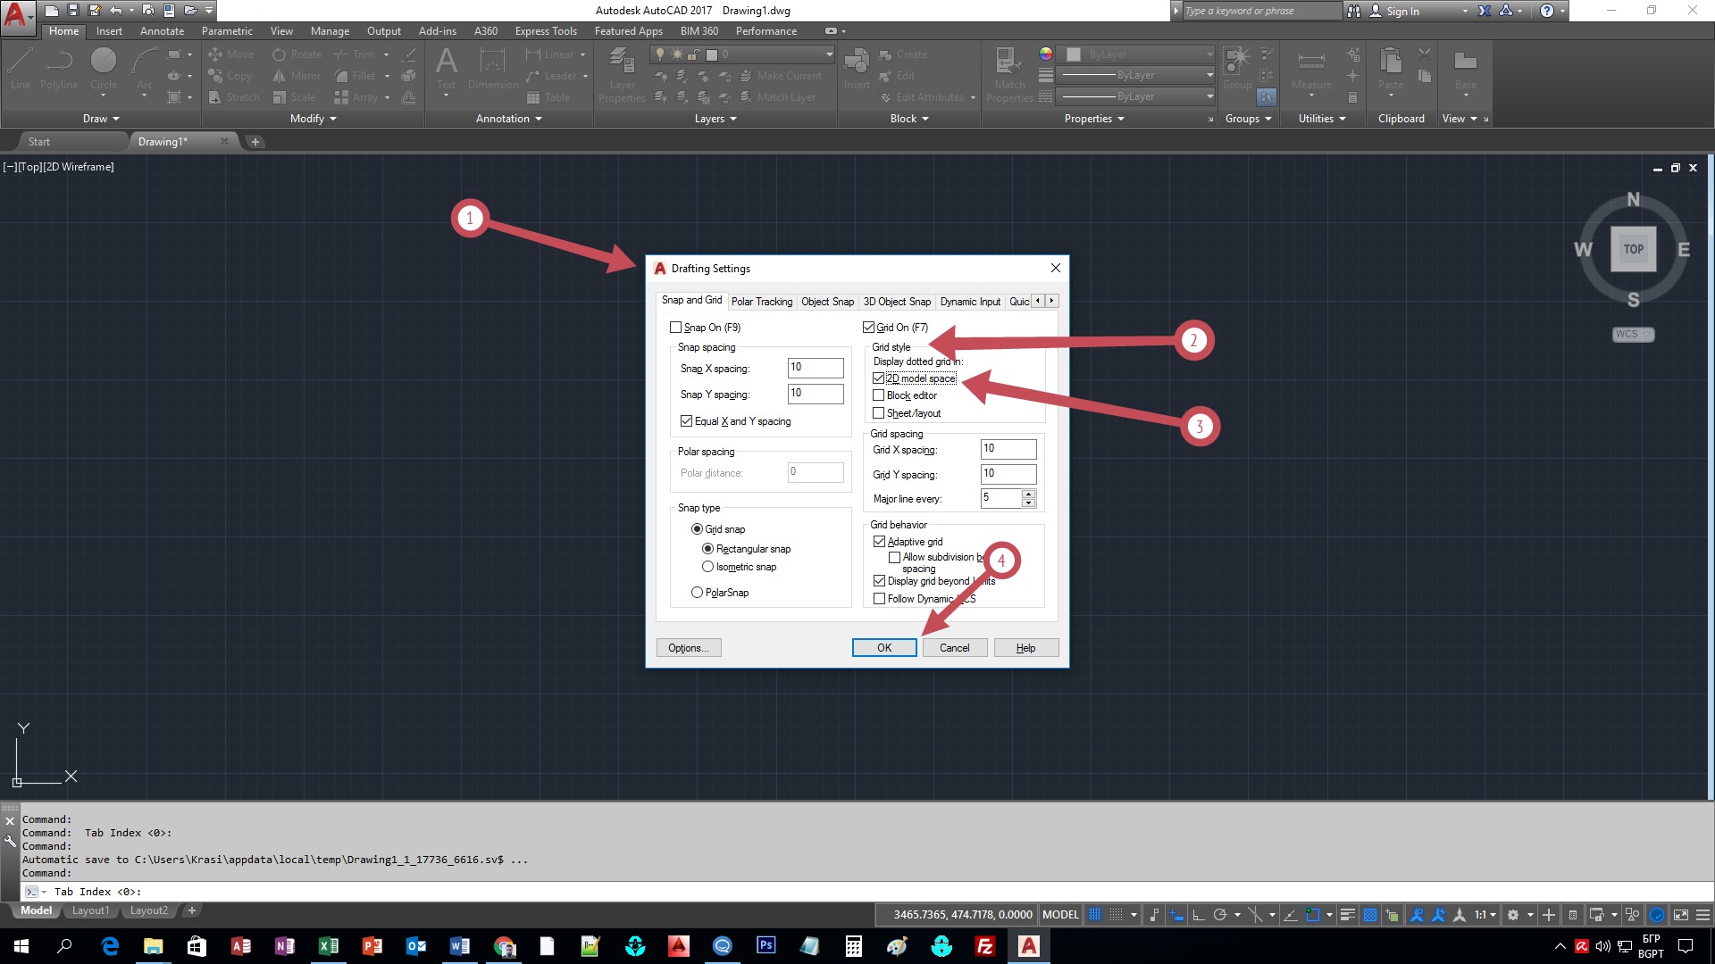This screenshot has width=1715, height=964.
Task: Open Windows Start menu
Action: (x=21, y=946)
